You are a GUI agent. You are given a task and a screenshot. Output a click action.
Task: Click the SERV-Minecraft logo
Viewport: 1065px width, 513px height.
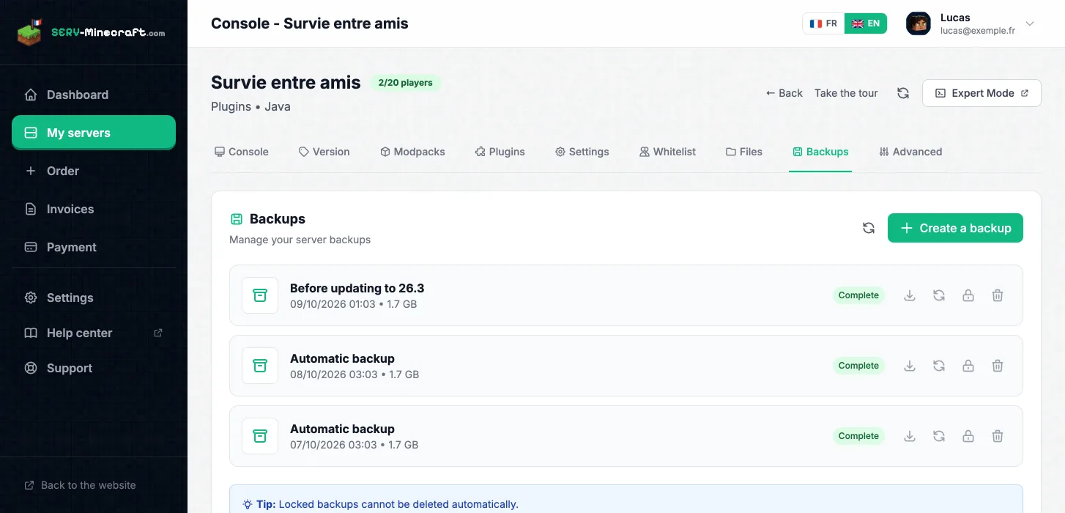[92, 32]
